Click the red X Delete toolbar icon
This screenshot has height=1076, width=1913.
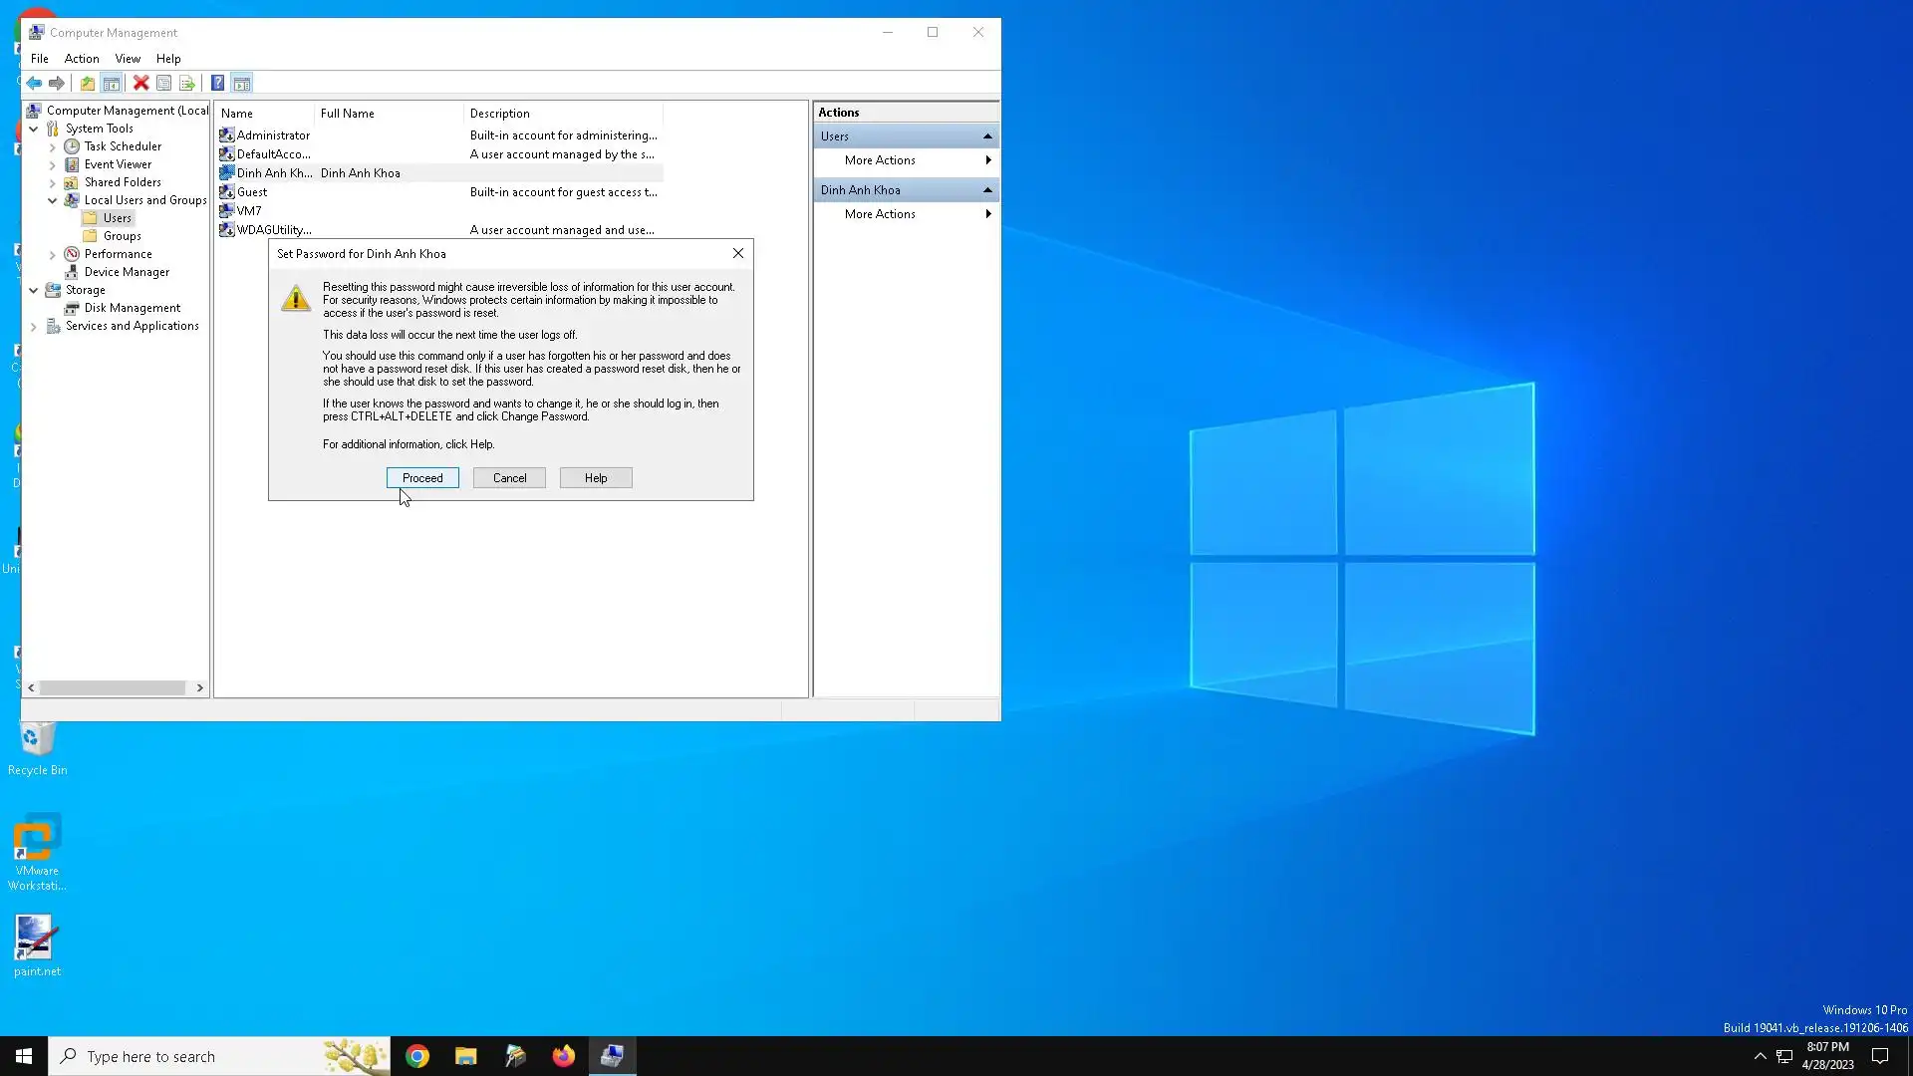click(140, 83)
